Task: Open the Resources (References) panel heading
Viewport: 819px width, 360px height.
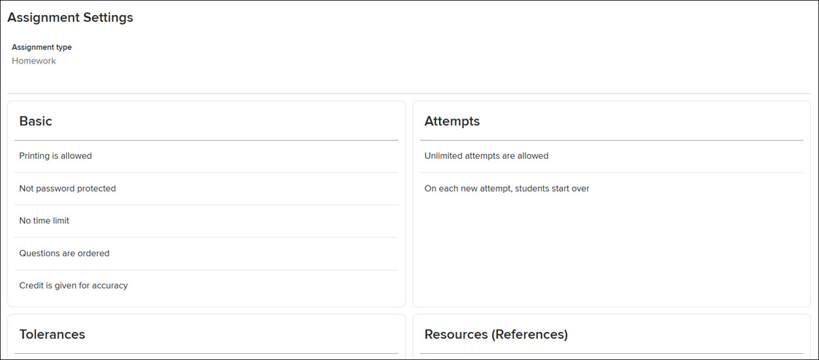Action: tap(496, 334)
